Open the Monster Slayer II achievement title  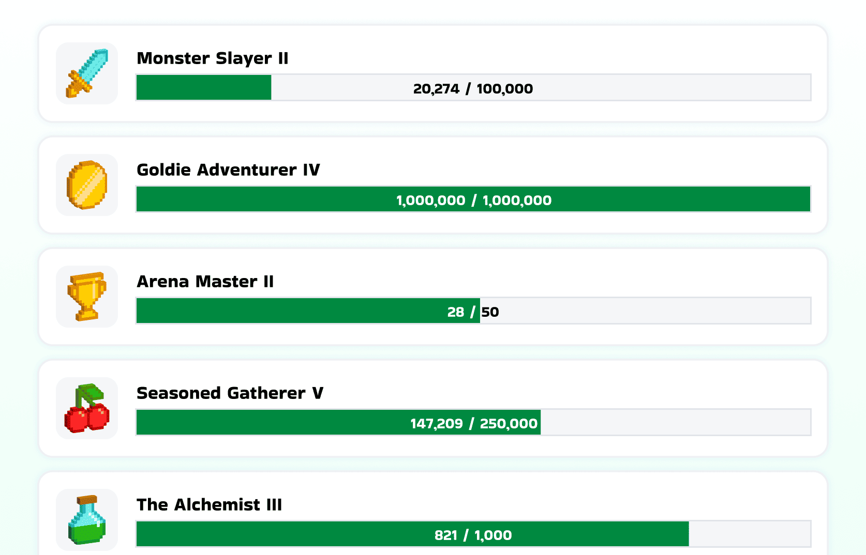click(x=212, y=58)
